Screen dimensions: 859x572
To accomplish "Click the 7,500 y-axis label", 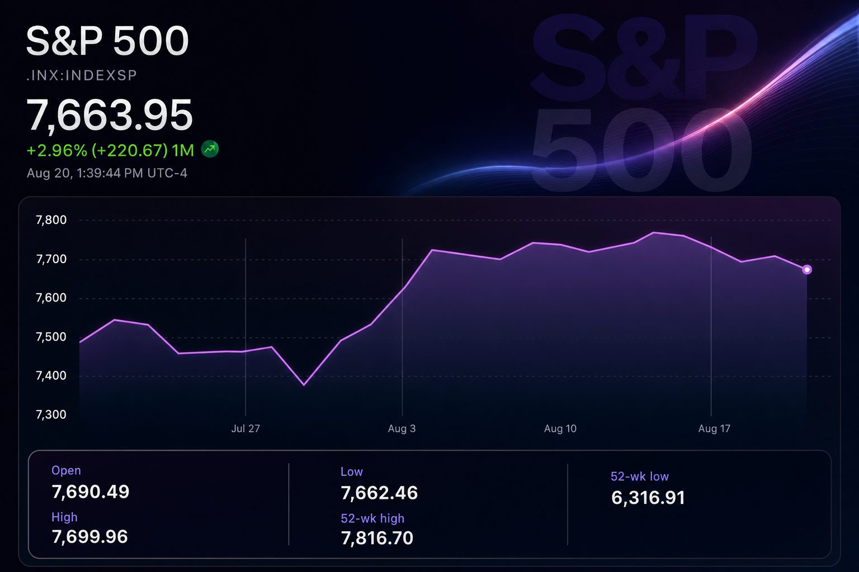I will [51, 337].
